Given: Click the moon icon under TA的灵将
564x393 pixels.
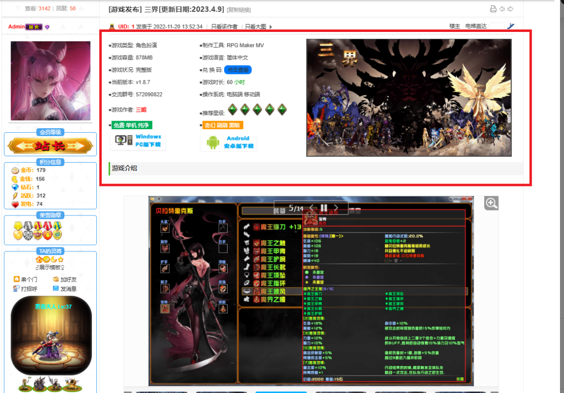Looking at the screenshot, I should pos(53,259).
